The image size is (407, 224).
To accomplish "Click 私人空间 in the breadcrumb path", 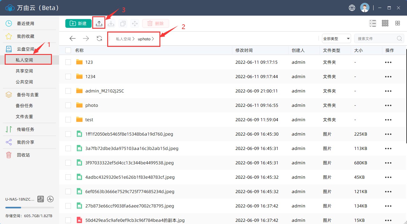I will click(123, 39).
